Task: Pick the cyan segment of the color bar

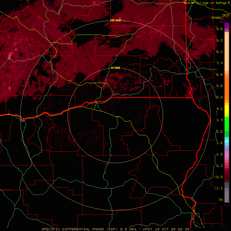Action: click(227, 141)
